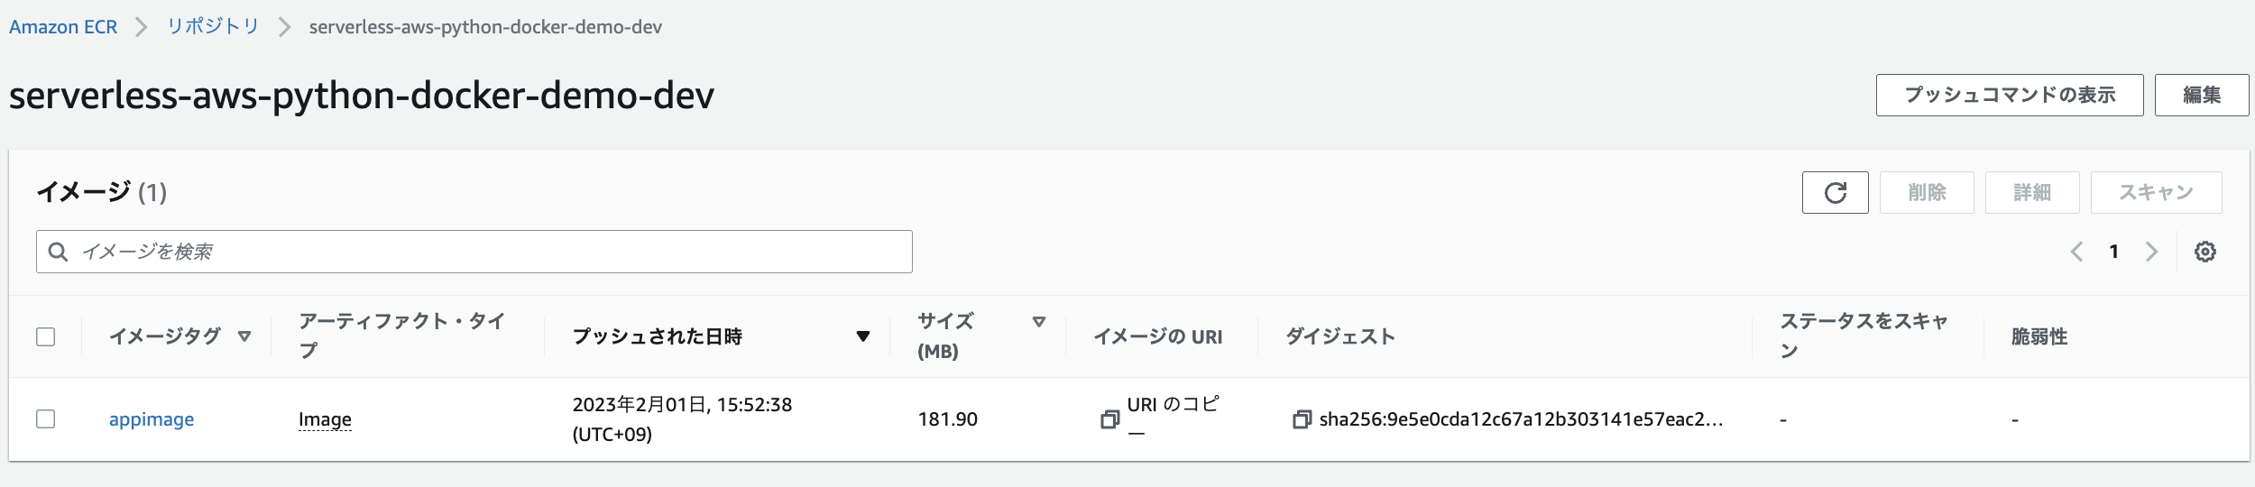This screenshot has height=487, width=2255.
Task: Click the search magnifier icon
Action: pyautogui.click(x=58, y=252)
